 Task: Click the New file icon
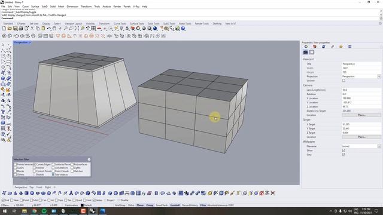[4, 29]
